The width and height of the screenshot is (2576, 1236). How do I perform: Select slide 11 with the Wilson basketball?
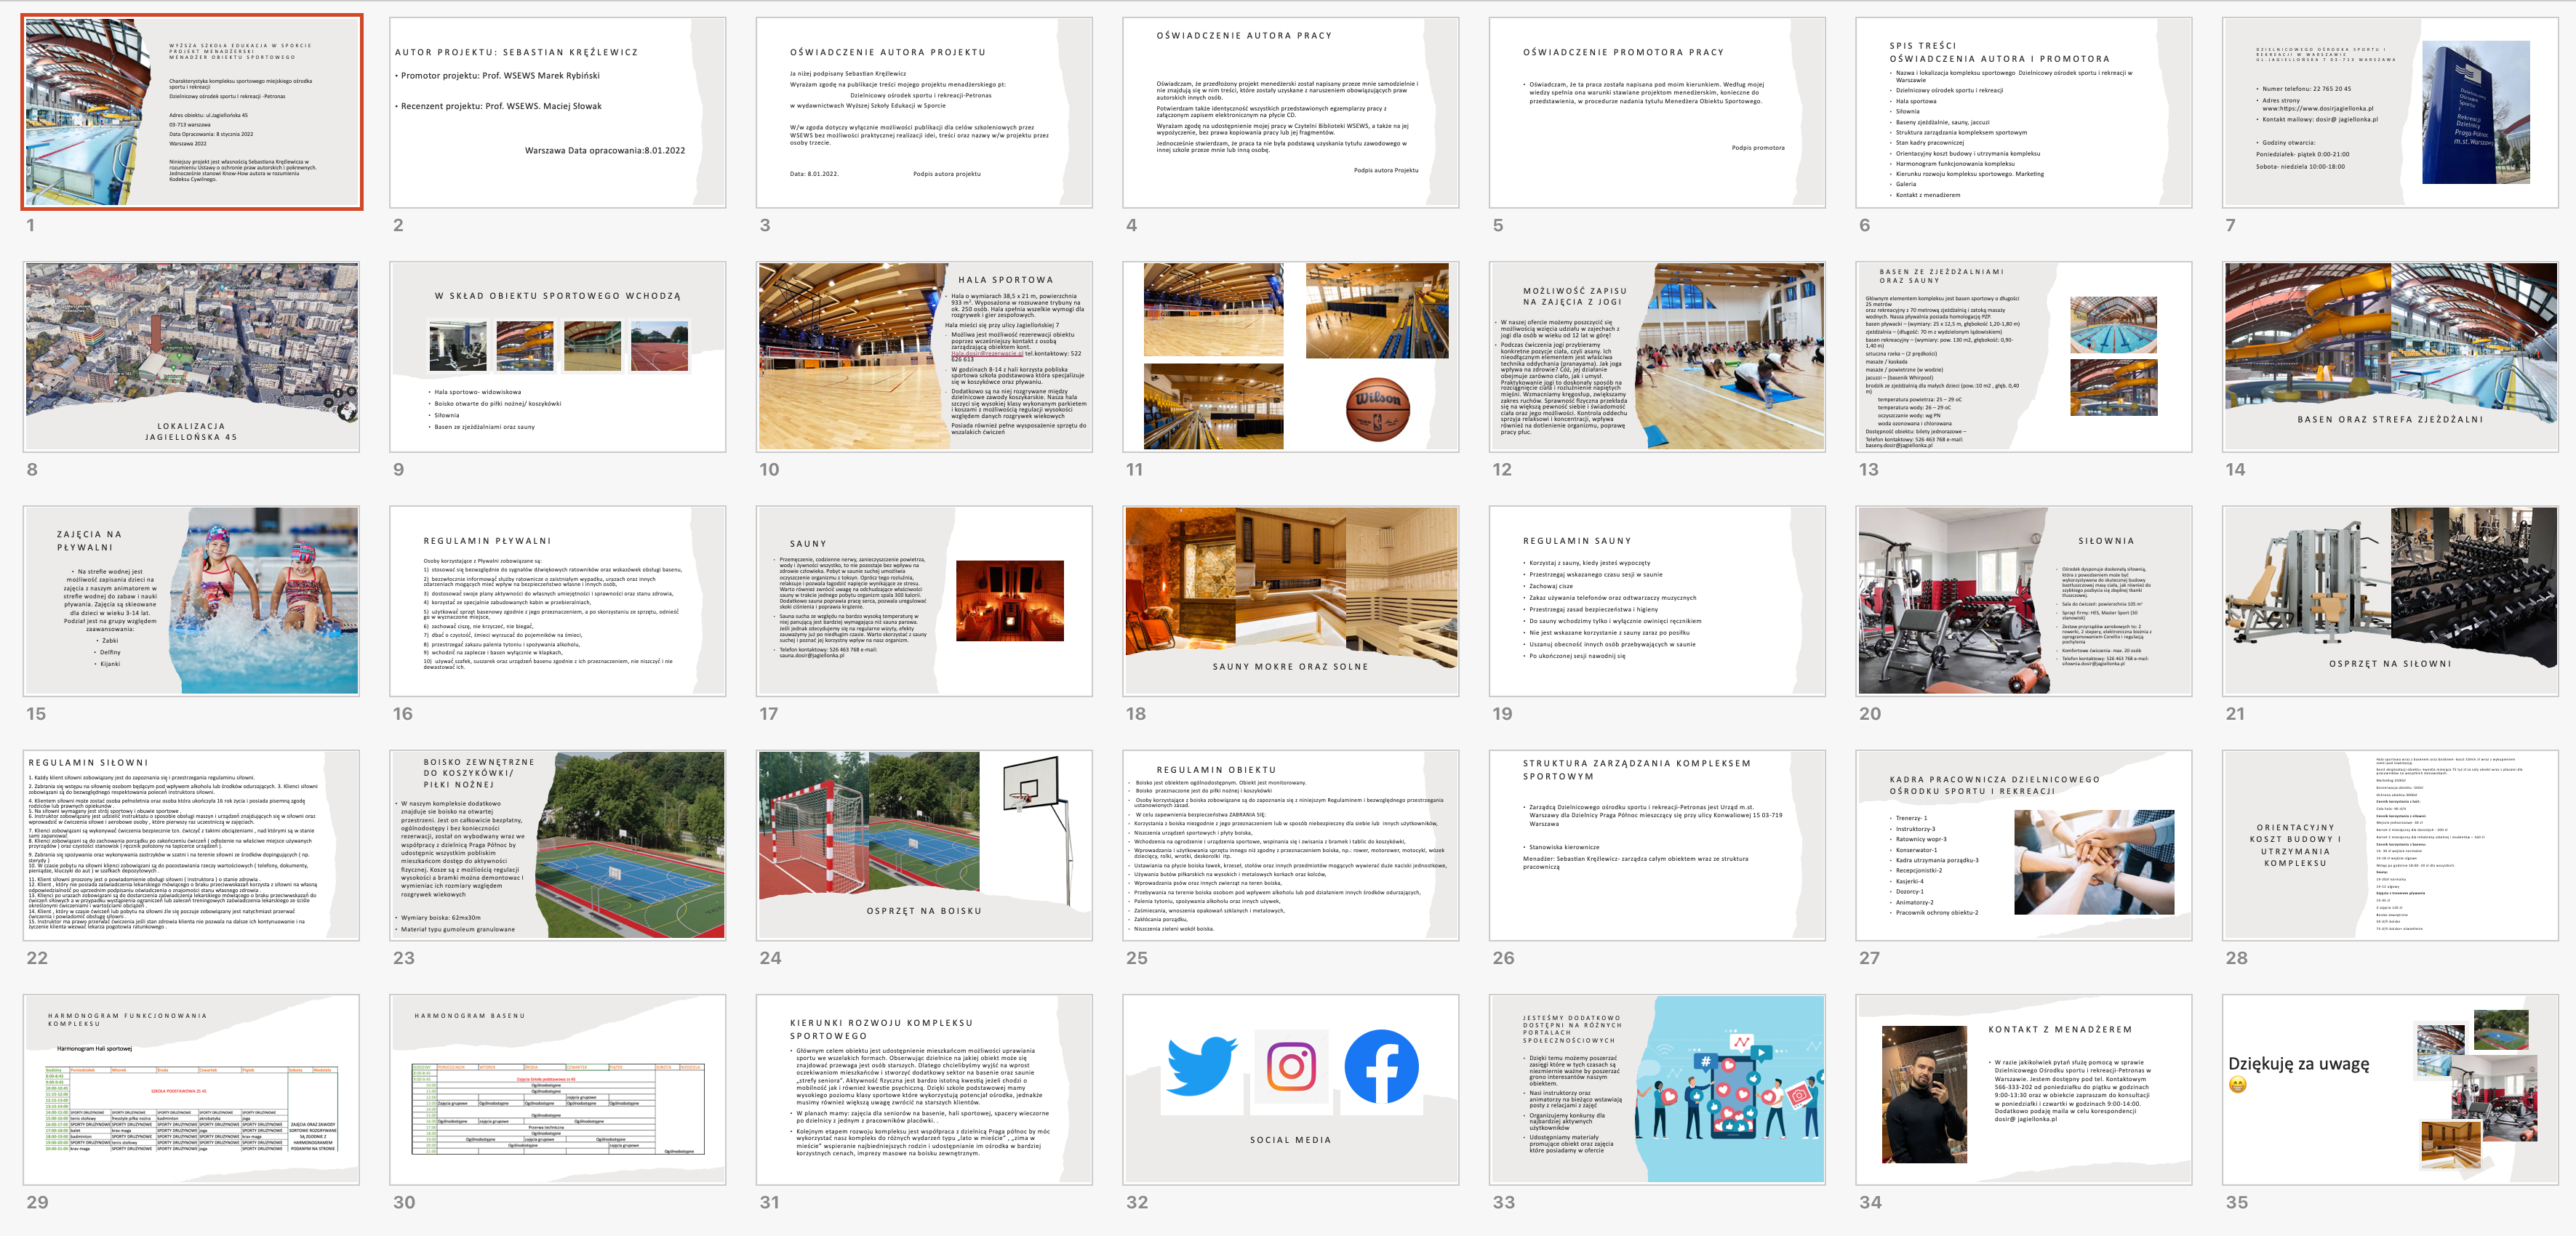coord(1290,357)
